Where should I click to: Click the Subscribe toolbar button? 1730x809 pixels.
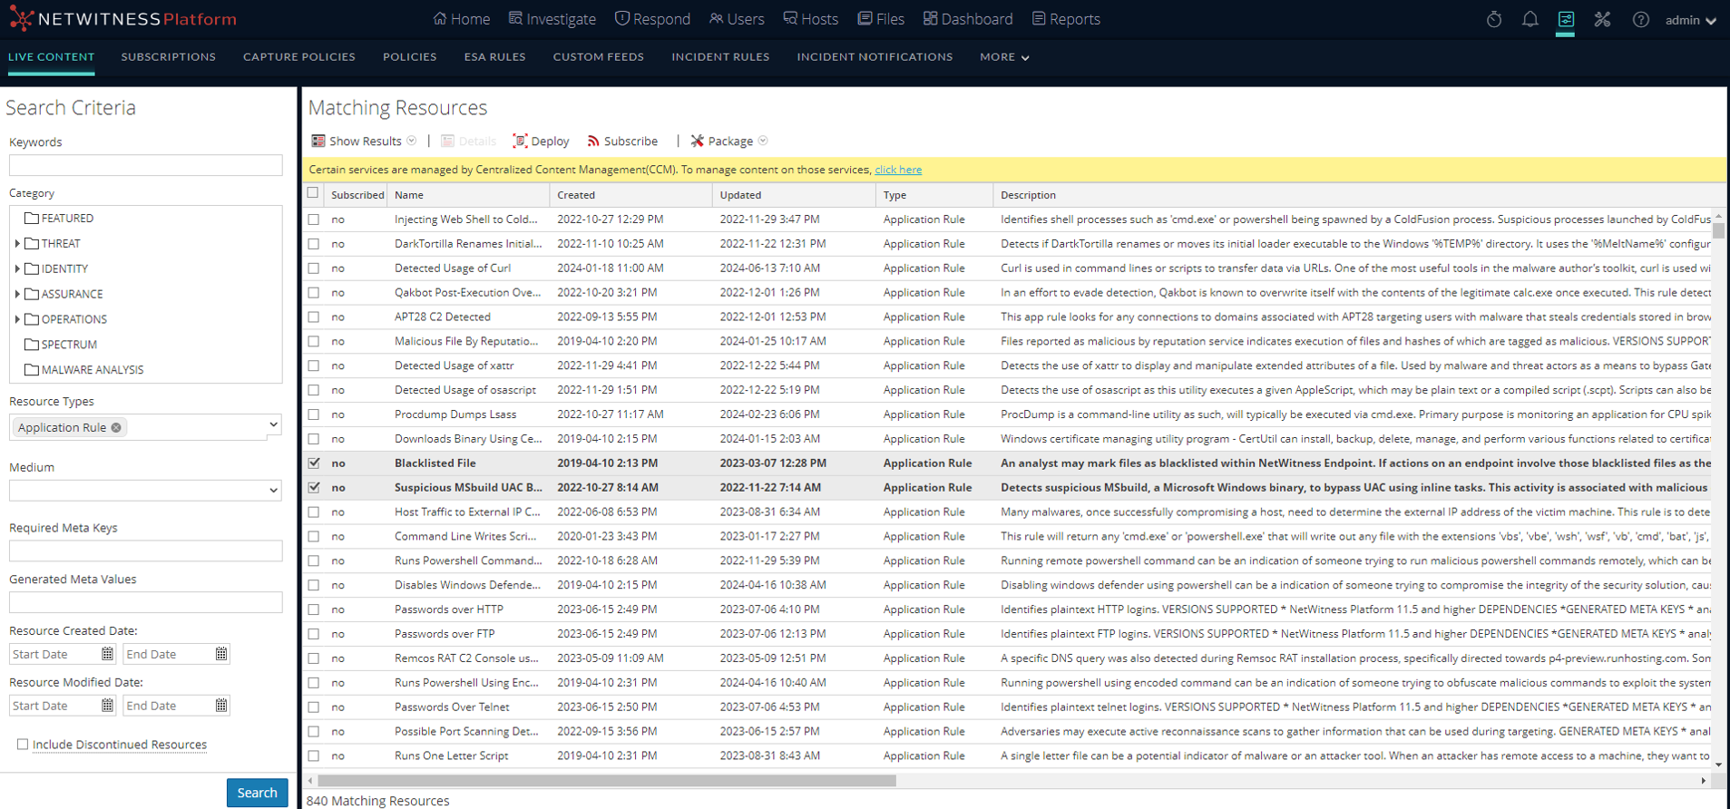622,141
